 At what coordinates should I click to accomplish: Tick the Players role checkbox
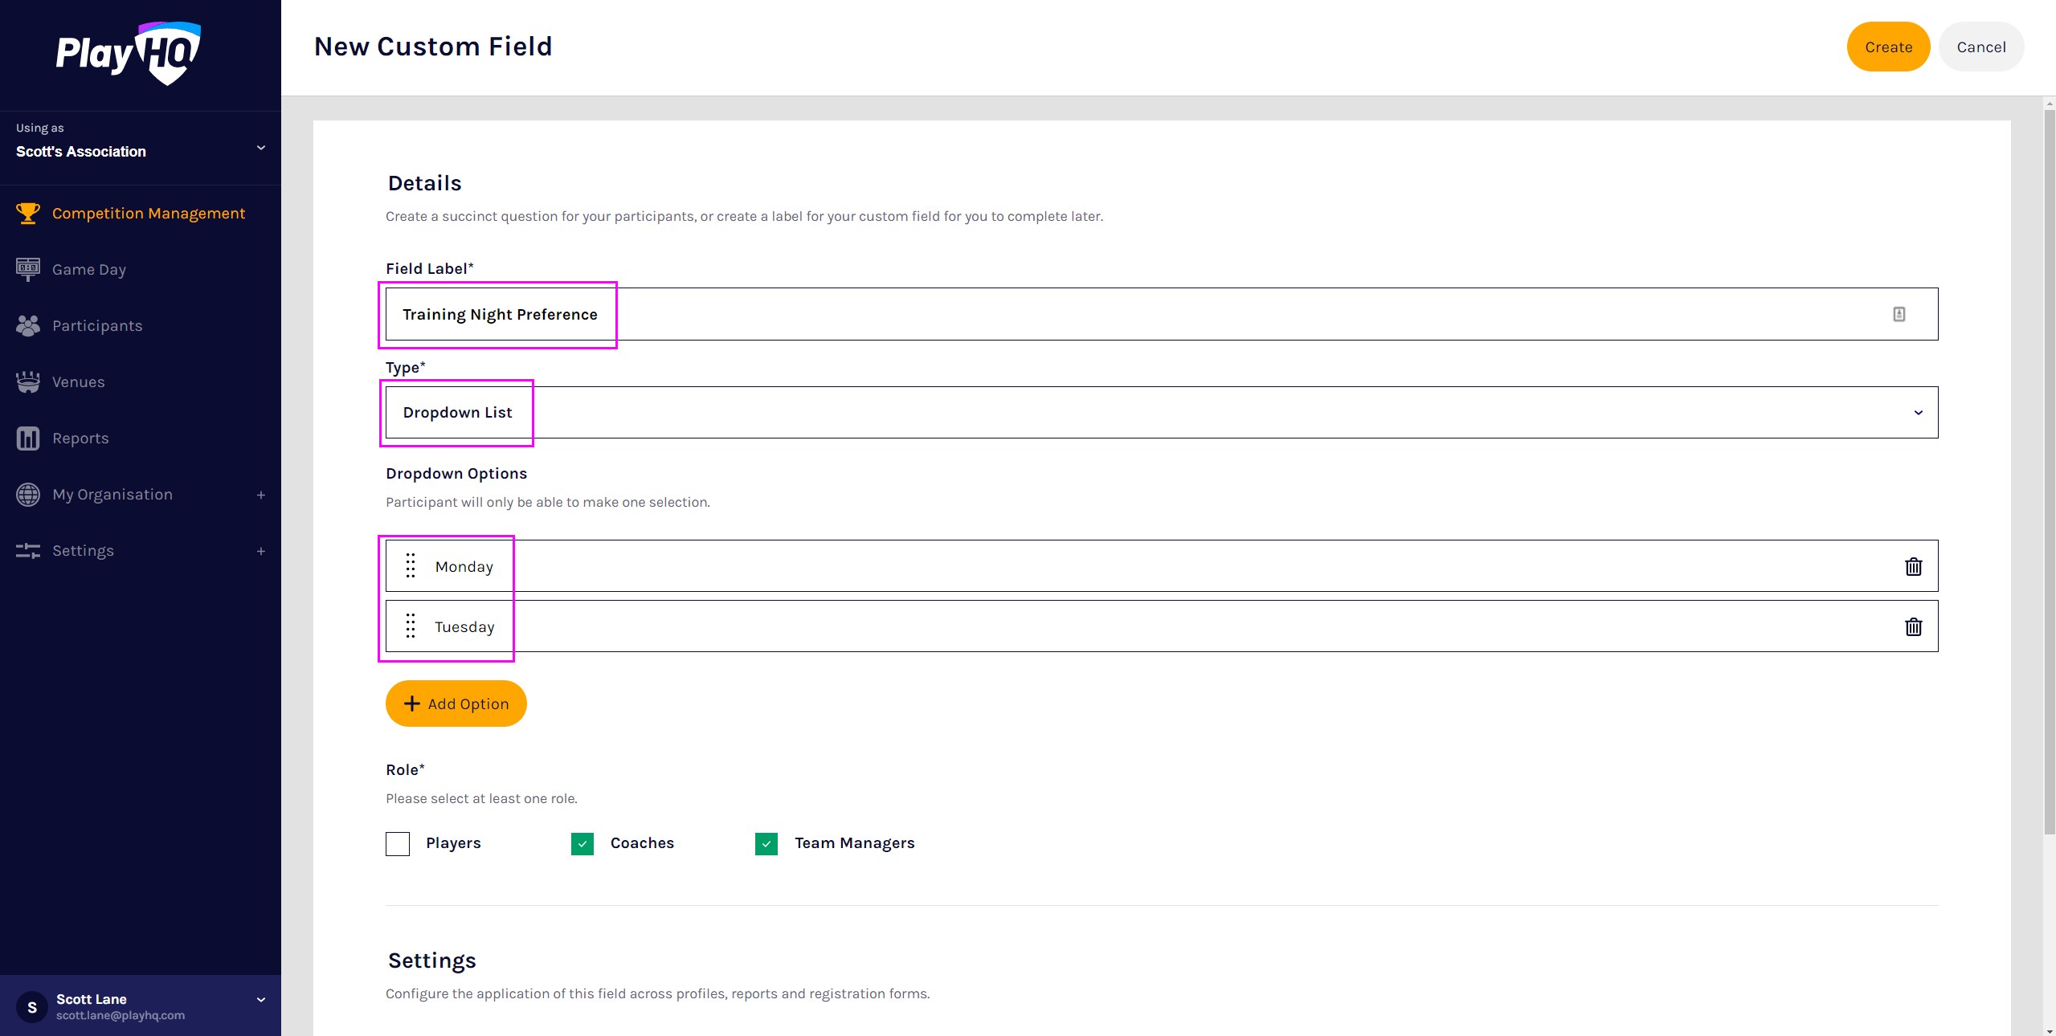(398, 843)
